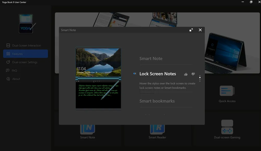Select the Lock Screen Notes heading
Screen dimensions: 261x151
(x=158, y=74)
